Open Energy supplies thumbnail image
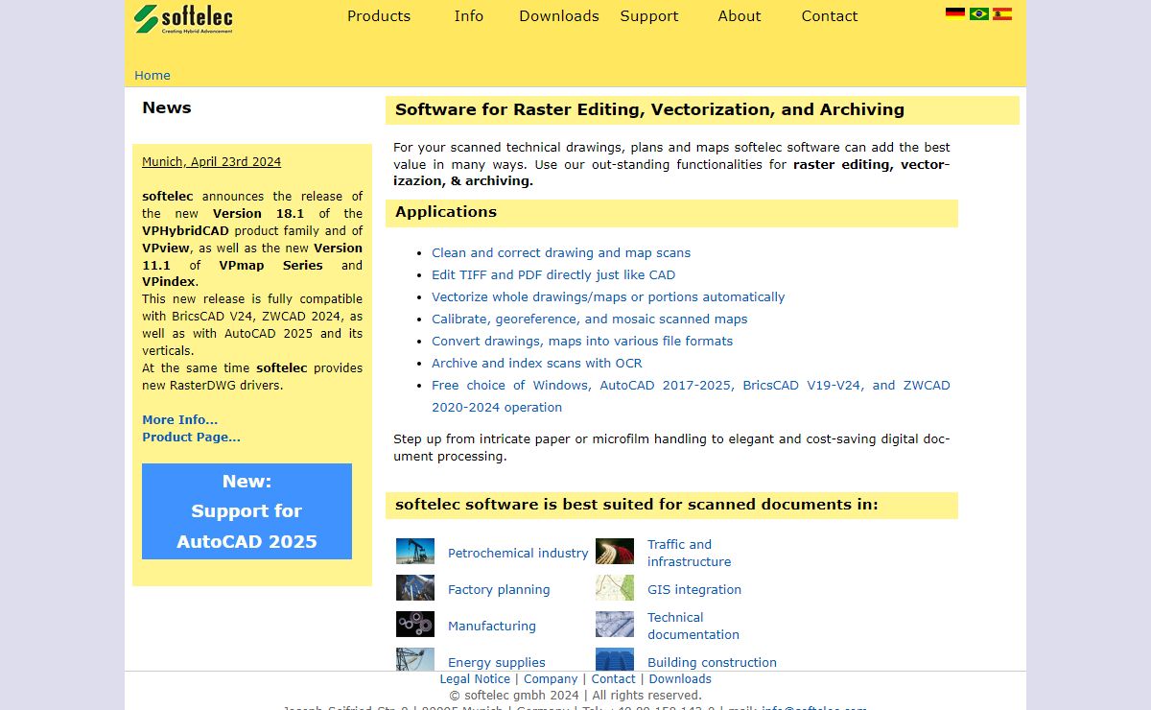1151x710 pixels. 415,659
